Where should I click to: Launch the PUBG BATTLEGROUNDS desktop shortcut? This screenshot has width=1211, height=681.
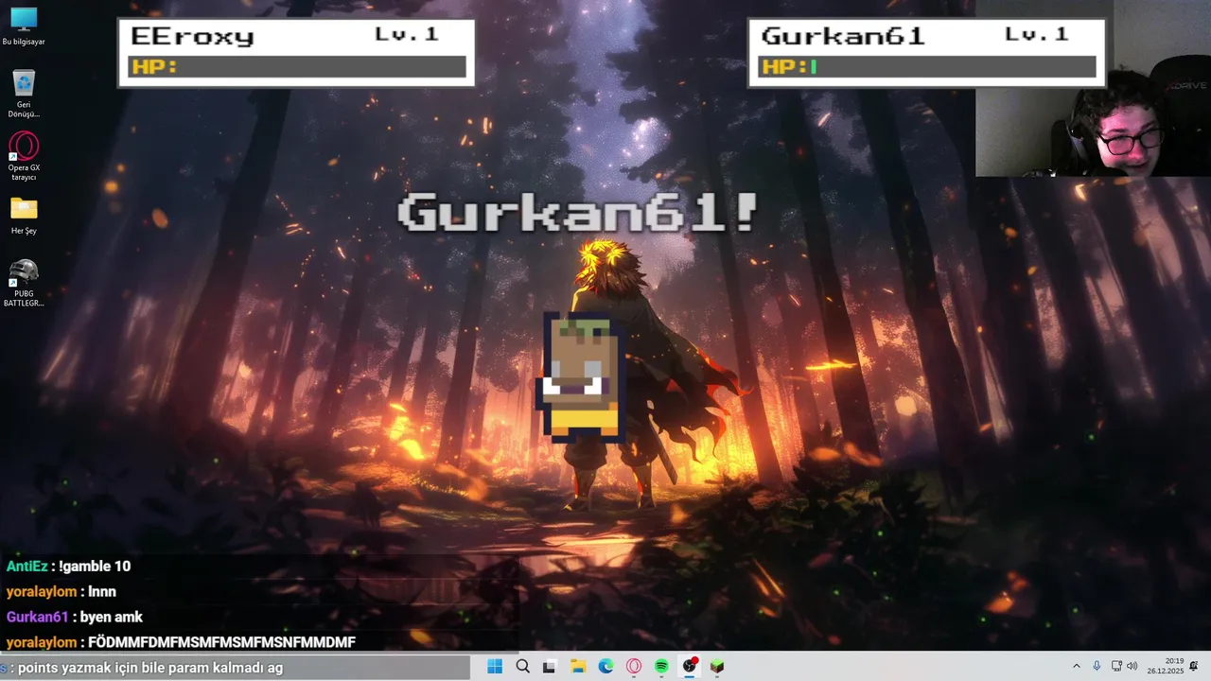pyautogui.click(x=24, y=282)
